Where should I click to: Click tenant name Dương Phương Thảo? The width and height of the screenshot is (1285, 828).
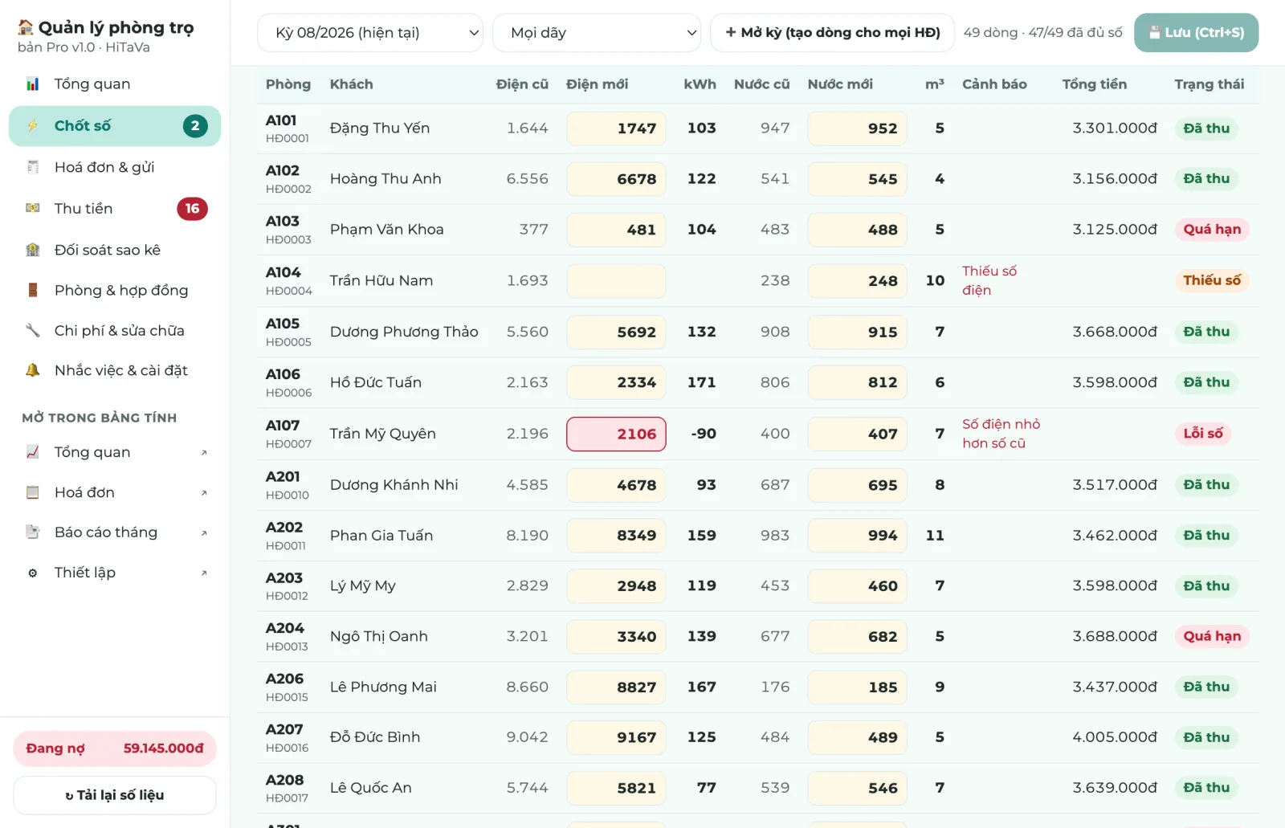tap(404, 332)
